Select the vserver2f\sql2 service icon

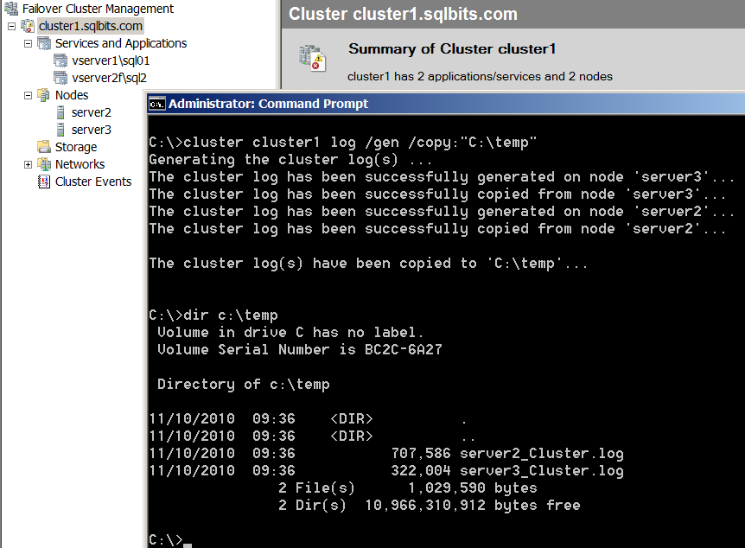coord(61,78)
